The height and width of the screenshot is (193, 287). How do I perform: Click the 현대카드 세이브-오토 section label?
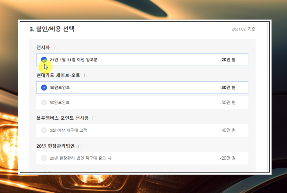click(58, 75)
